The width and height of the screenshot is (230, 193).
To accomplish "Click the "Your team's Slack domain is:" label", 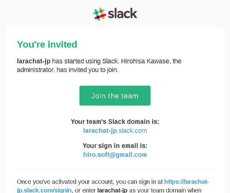I will [115, 122].
